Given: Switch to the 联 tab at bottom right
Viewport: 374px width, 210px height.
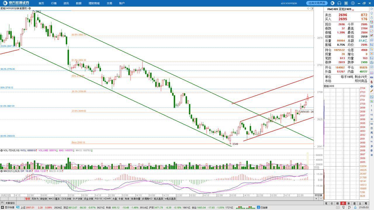Looking at the screenshot, I should pyautogui.click(x=349, y=203).
